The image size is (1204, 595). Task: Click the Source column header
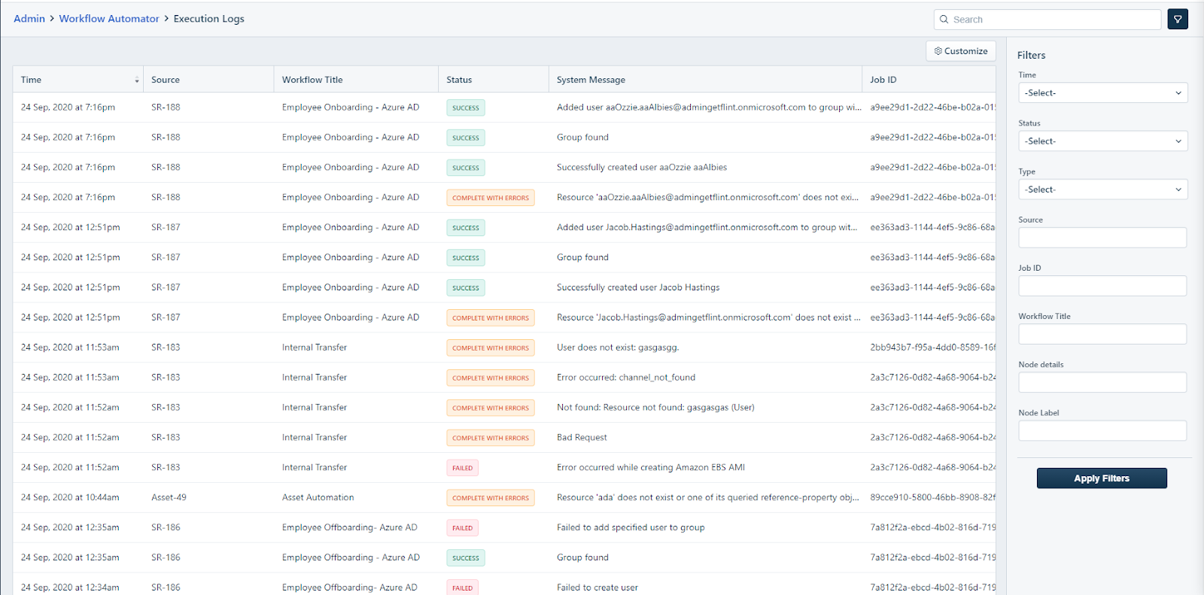(166, 80)
